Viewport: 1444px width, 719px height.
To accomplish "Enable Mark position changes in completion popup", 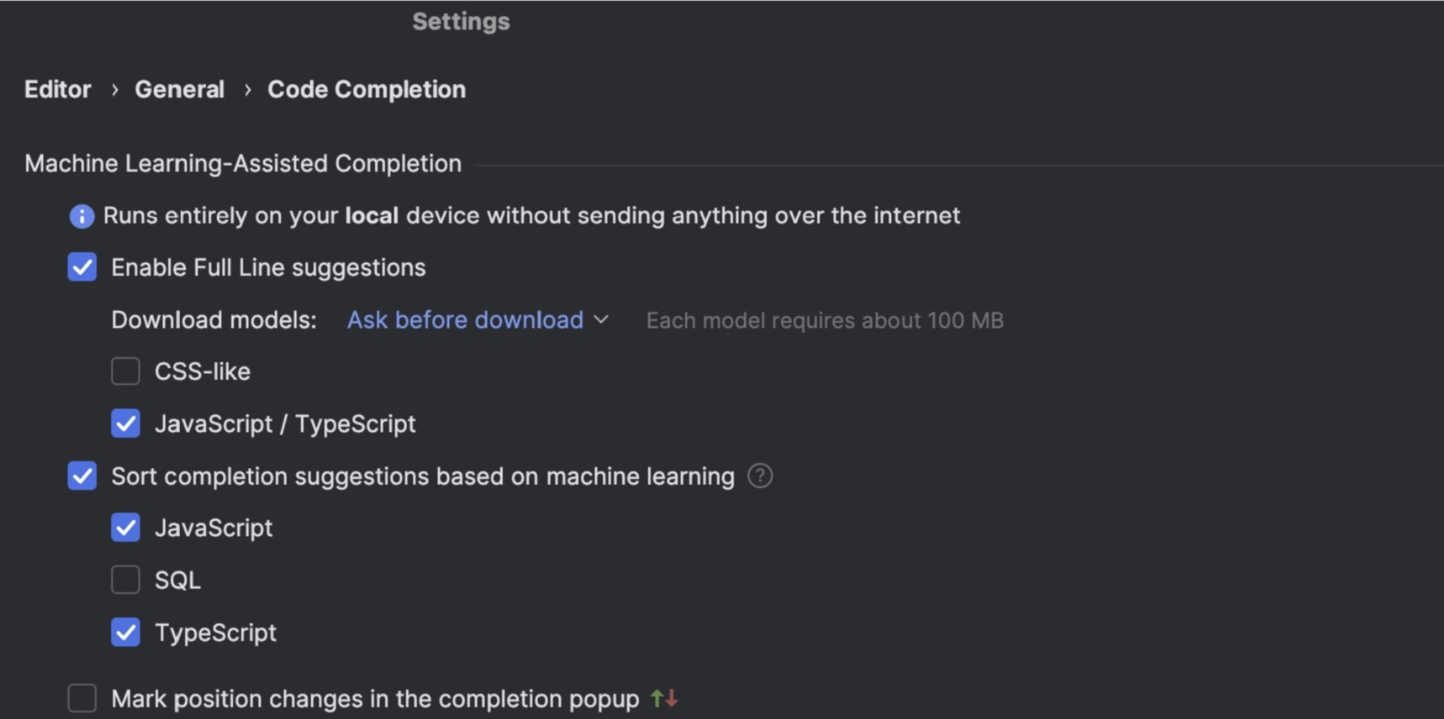I will 82,699.
